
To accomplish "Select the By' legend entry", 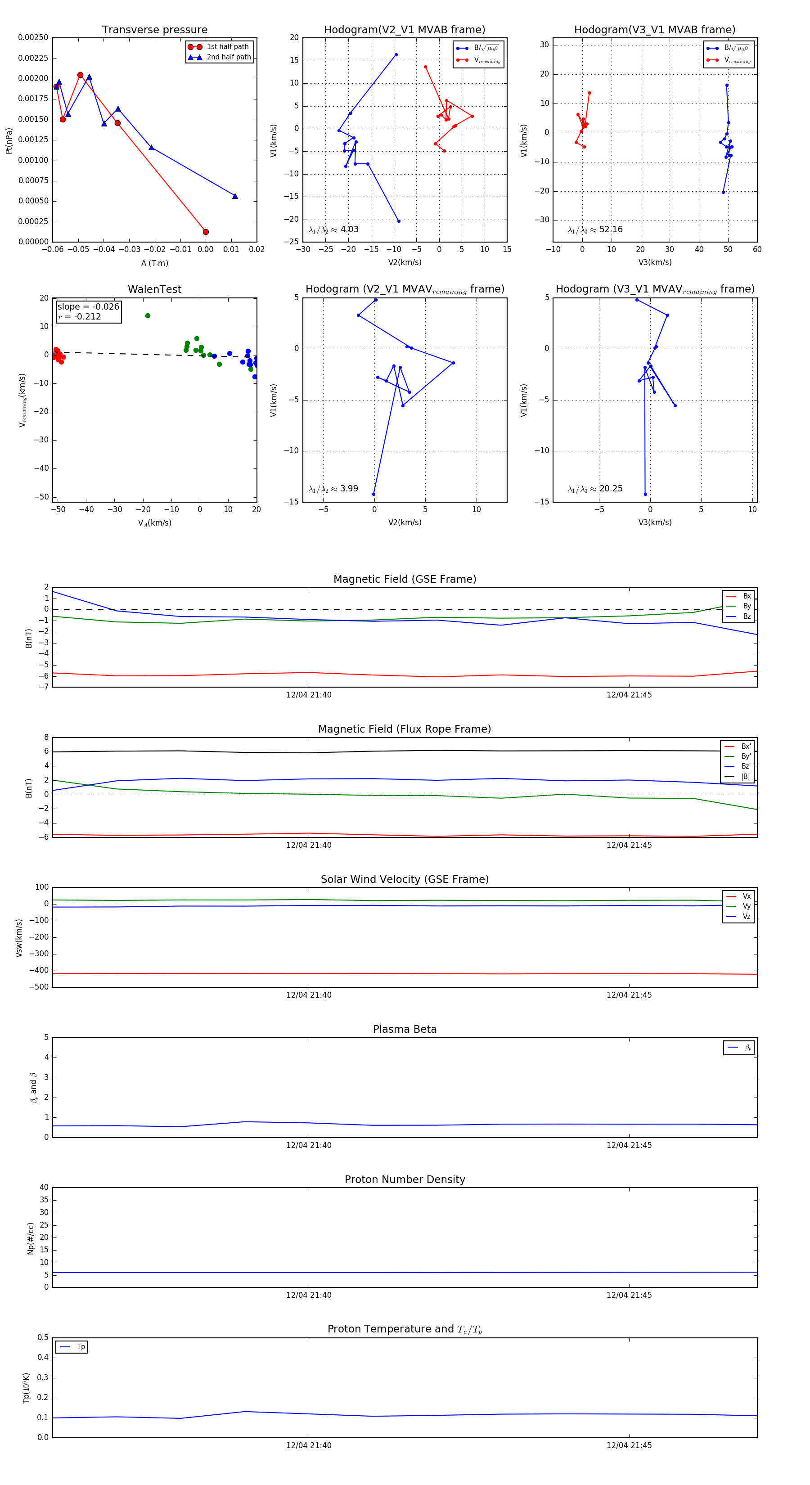I will coord(738,756).
